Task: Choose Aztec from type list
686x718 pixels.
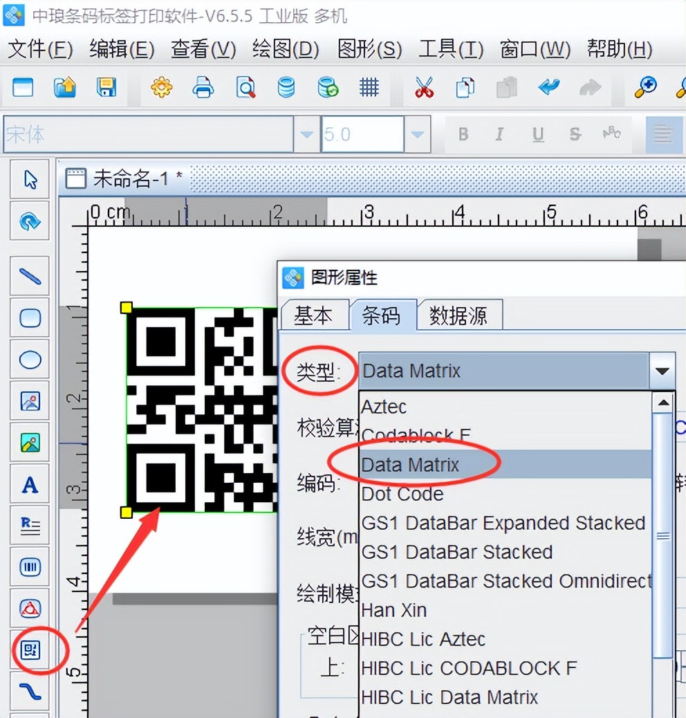Action: [x=505, y=407]
